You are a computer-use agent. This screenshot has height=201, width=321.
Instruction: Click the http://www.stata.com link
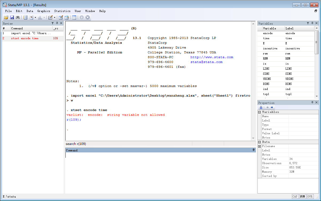click(x=212, y=57)
